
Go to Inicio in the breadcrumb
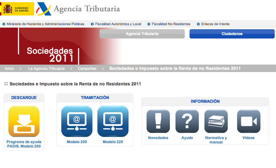(x=9, y=69)
